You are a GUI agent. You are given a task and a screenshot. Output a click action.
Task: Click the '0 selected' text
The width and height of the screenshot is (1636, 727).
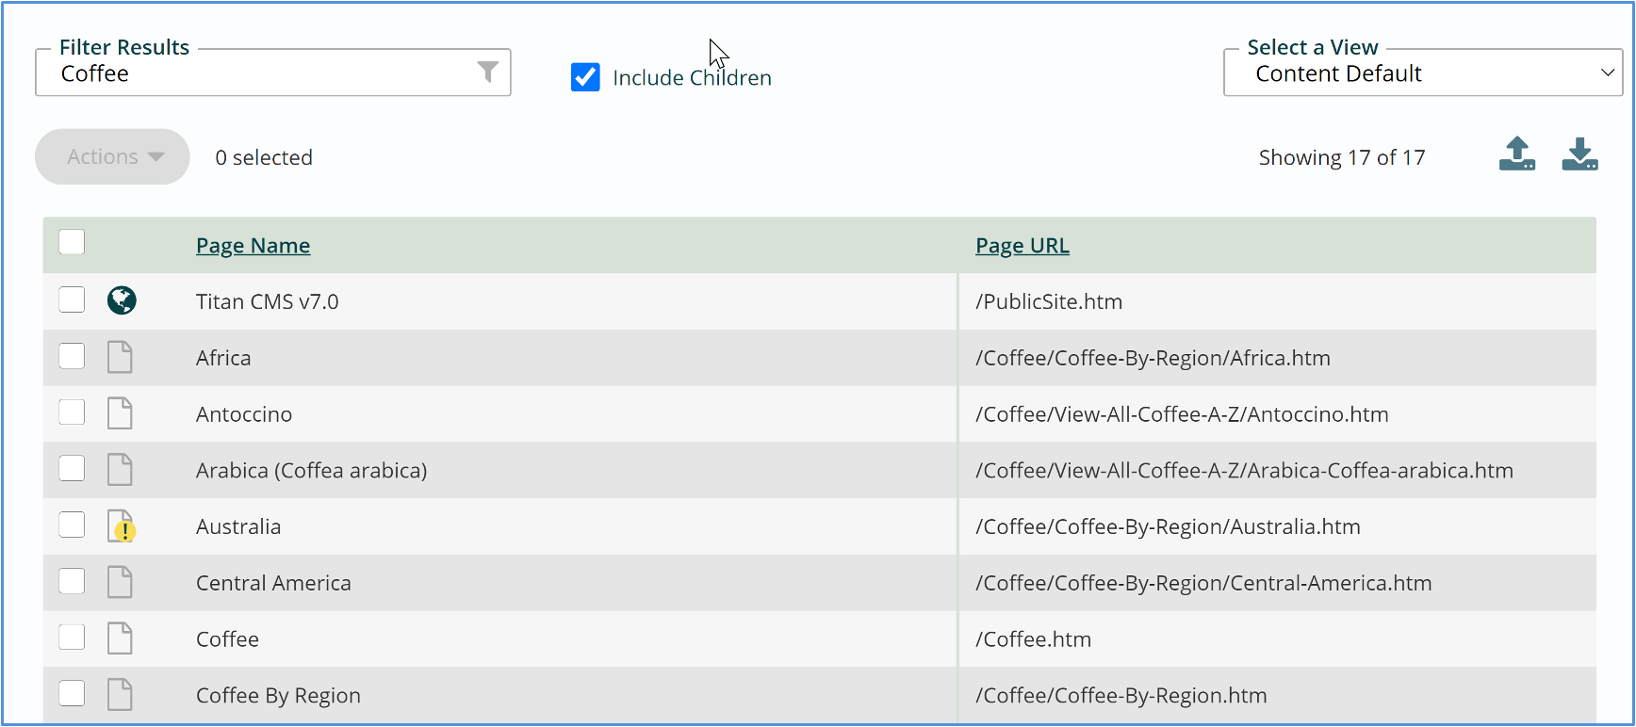click(264, 157)
